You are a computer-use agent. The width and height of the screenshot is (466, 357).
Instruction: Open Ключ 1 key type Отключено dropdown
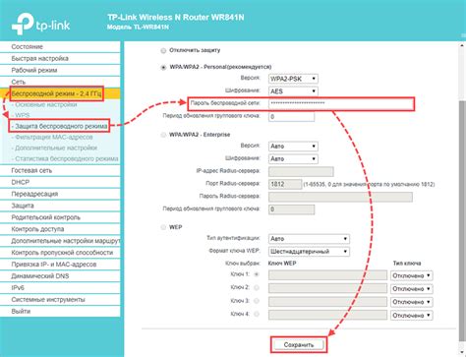pyautogui.click(x=411, y=275)
